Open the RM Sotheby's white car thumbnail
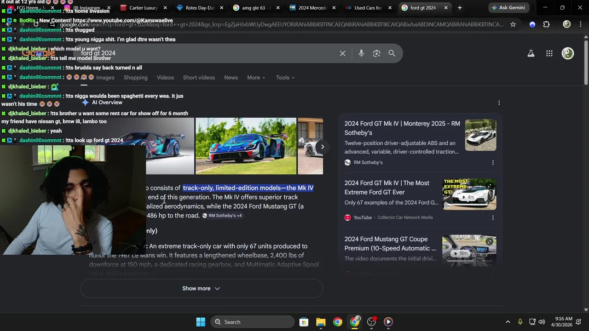589x331 pixels. click(x=480, y=135)
